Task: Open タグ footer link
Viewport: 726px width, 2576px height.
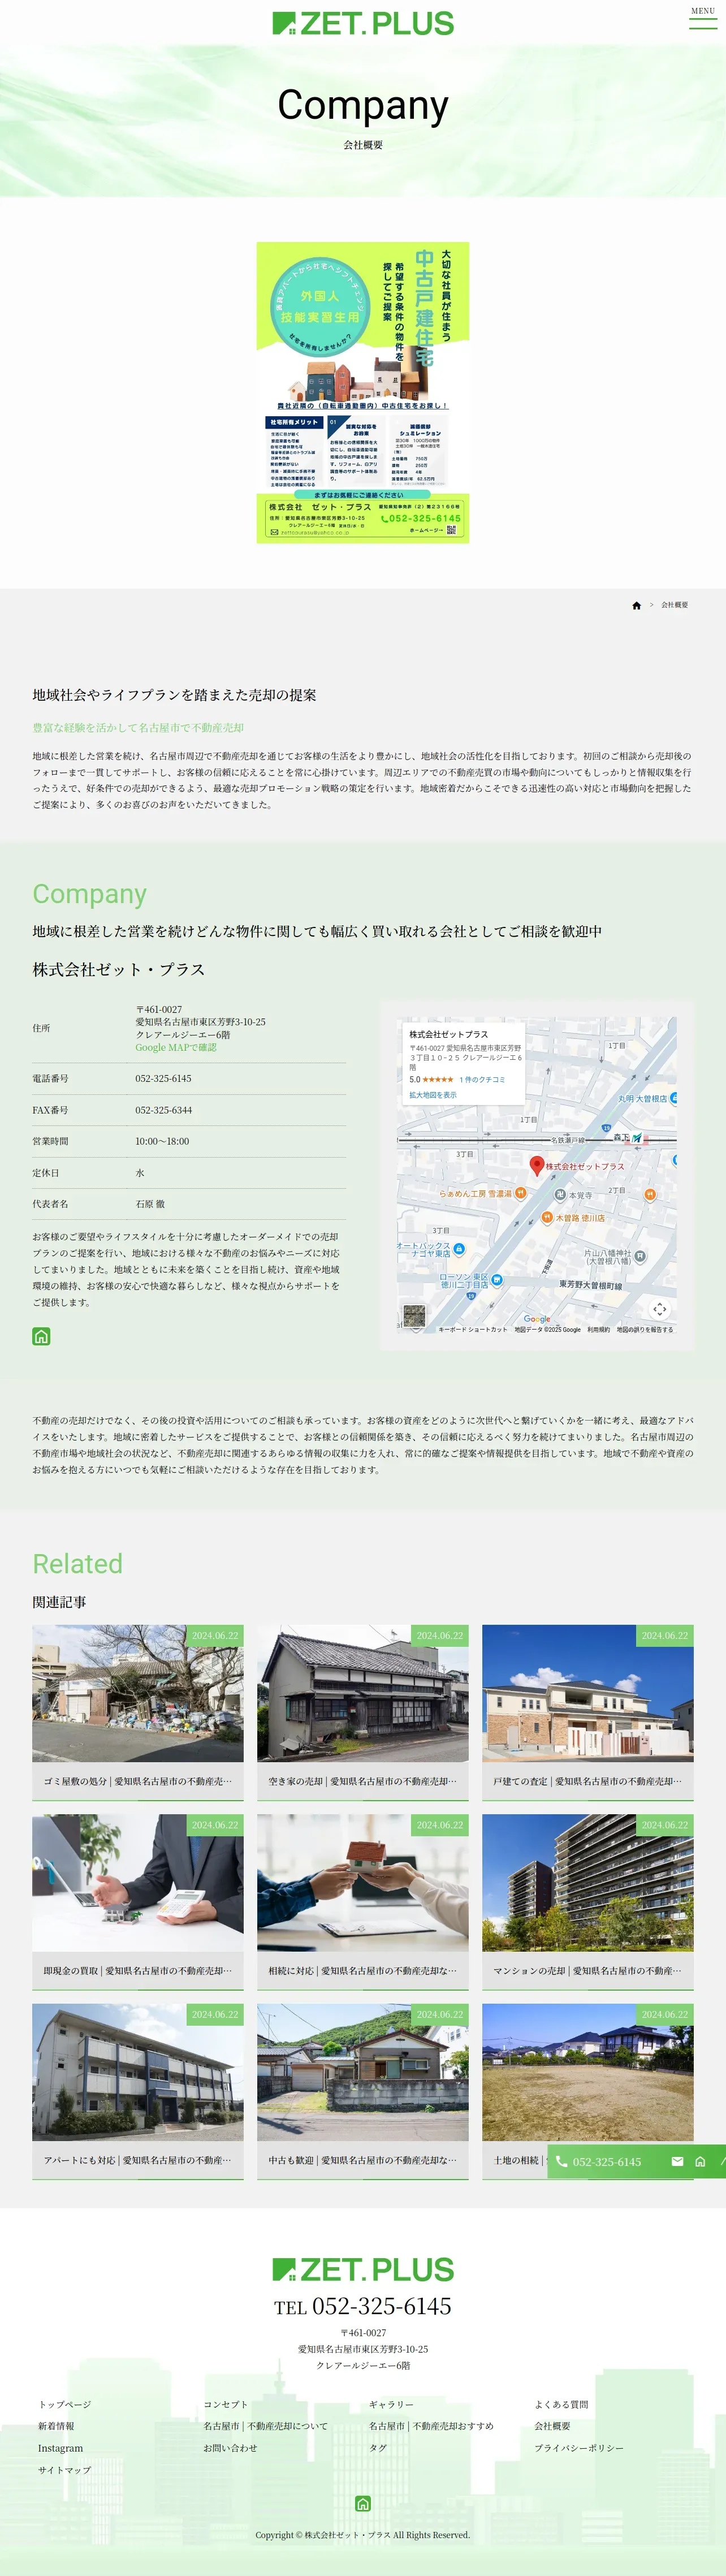Action: click(378, 2448)
